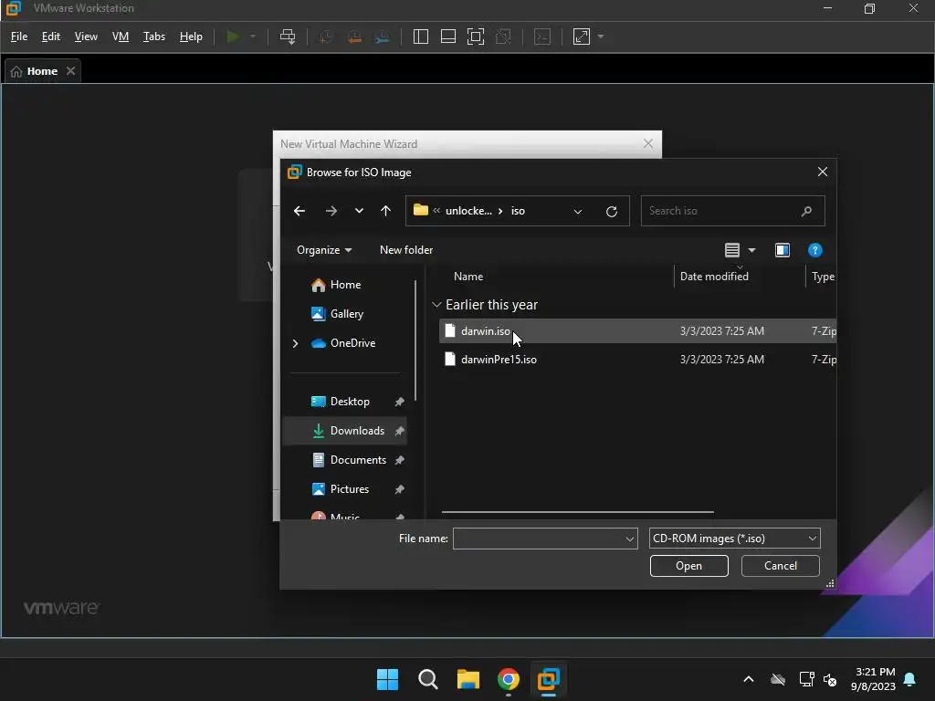The height and width of the screenshot is (701, 935).
Task: Open the view options dropdown arrow
Action: [752, 250]
